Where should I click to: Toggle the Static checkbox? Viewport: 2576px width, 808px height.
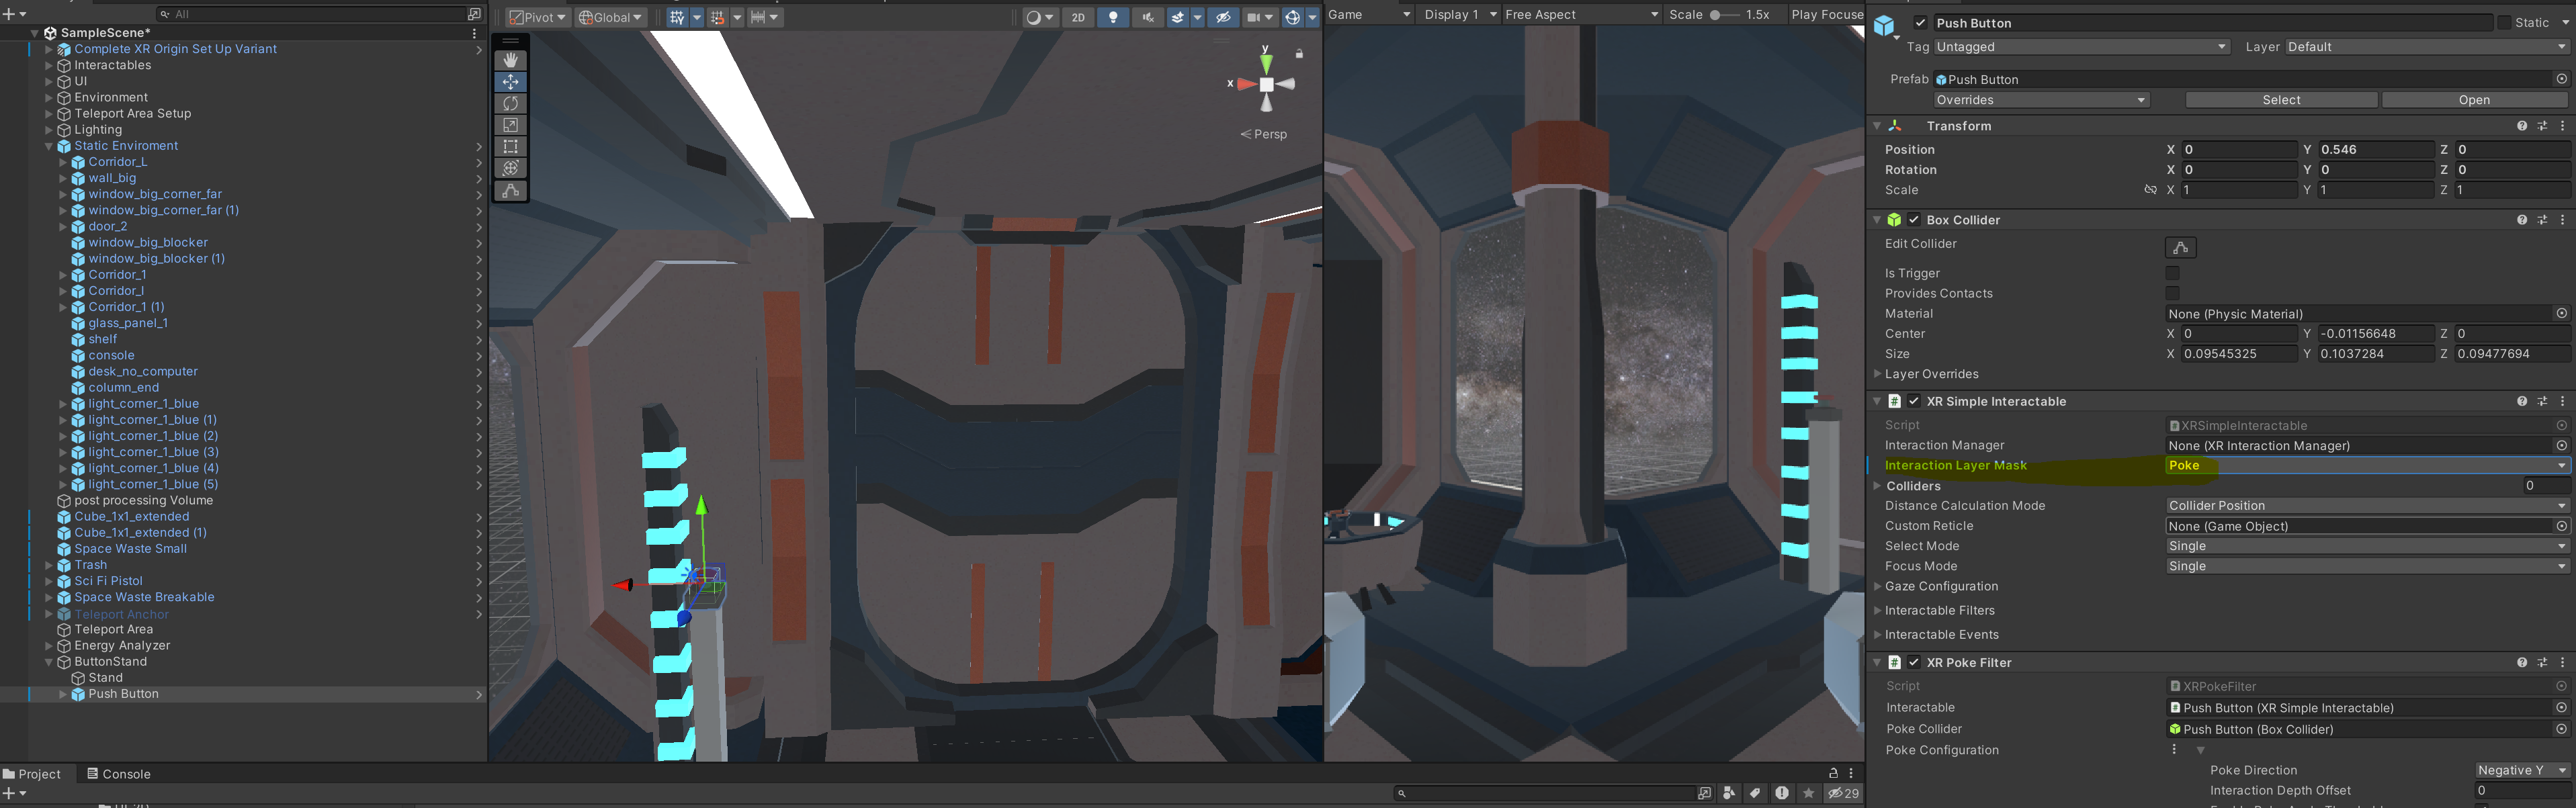[2504, 22]
